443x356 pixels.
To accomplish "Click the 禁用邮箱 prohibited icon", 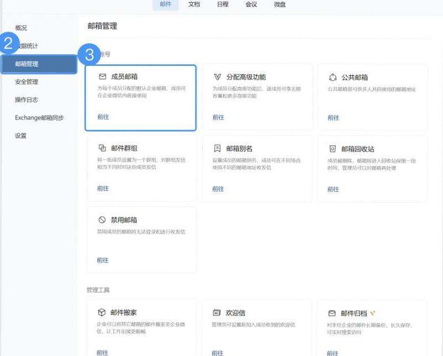I will [102, 220].
